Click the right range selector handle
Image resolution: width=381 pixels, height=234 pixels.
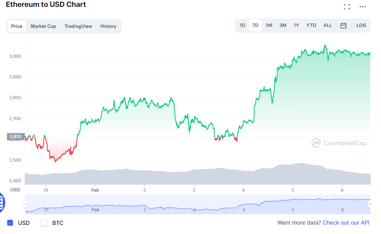click(x=370, y=204)
